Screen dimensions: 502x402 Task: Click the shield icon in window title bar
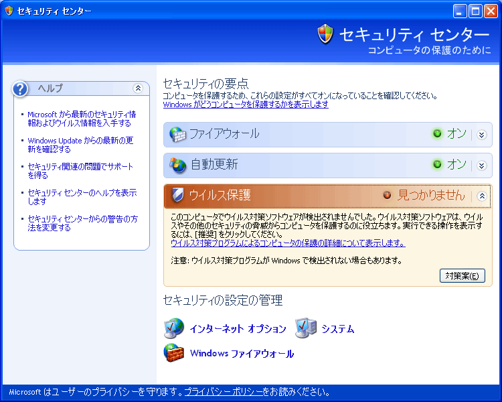point(9,11)
